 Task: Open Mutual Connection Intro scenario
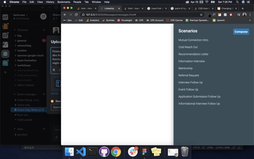tap(193, 40)
